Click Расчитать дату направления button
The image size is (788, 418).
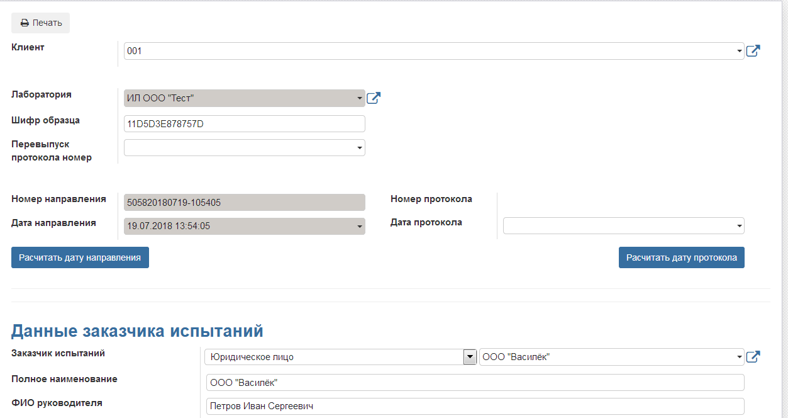point(80,257)
